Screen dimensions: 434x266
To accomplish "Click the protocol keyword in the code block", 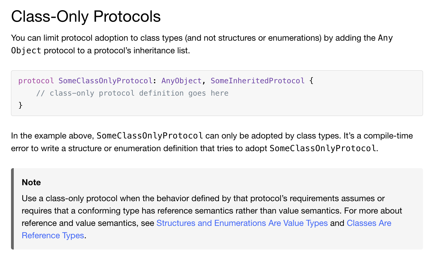I will (36, 81).
